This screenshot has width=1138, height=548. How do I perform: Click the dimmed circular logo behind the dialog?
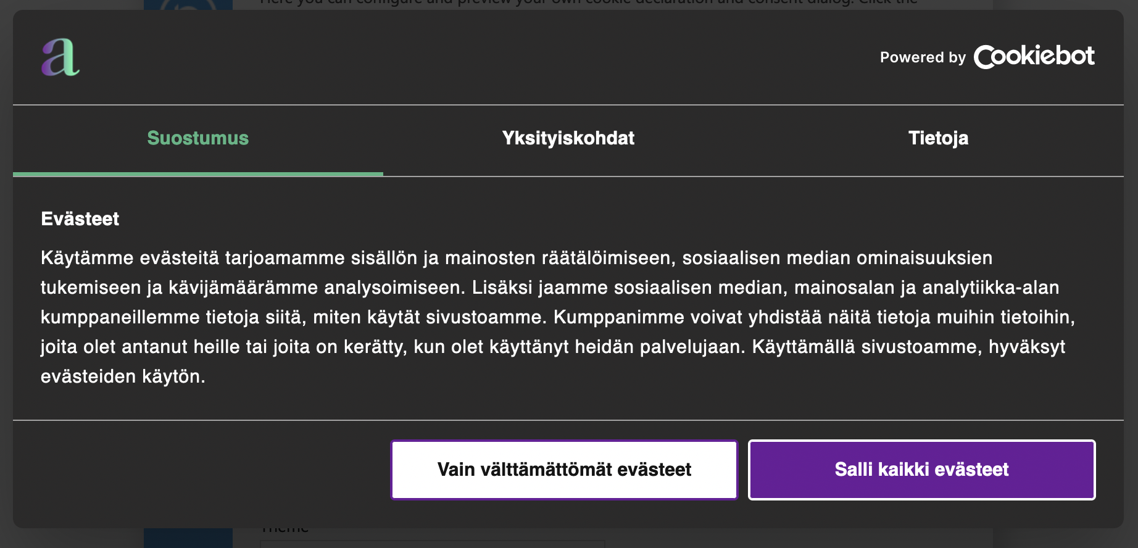pyautogui.click(x=188, y=5)
